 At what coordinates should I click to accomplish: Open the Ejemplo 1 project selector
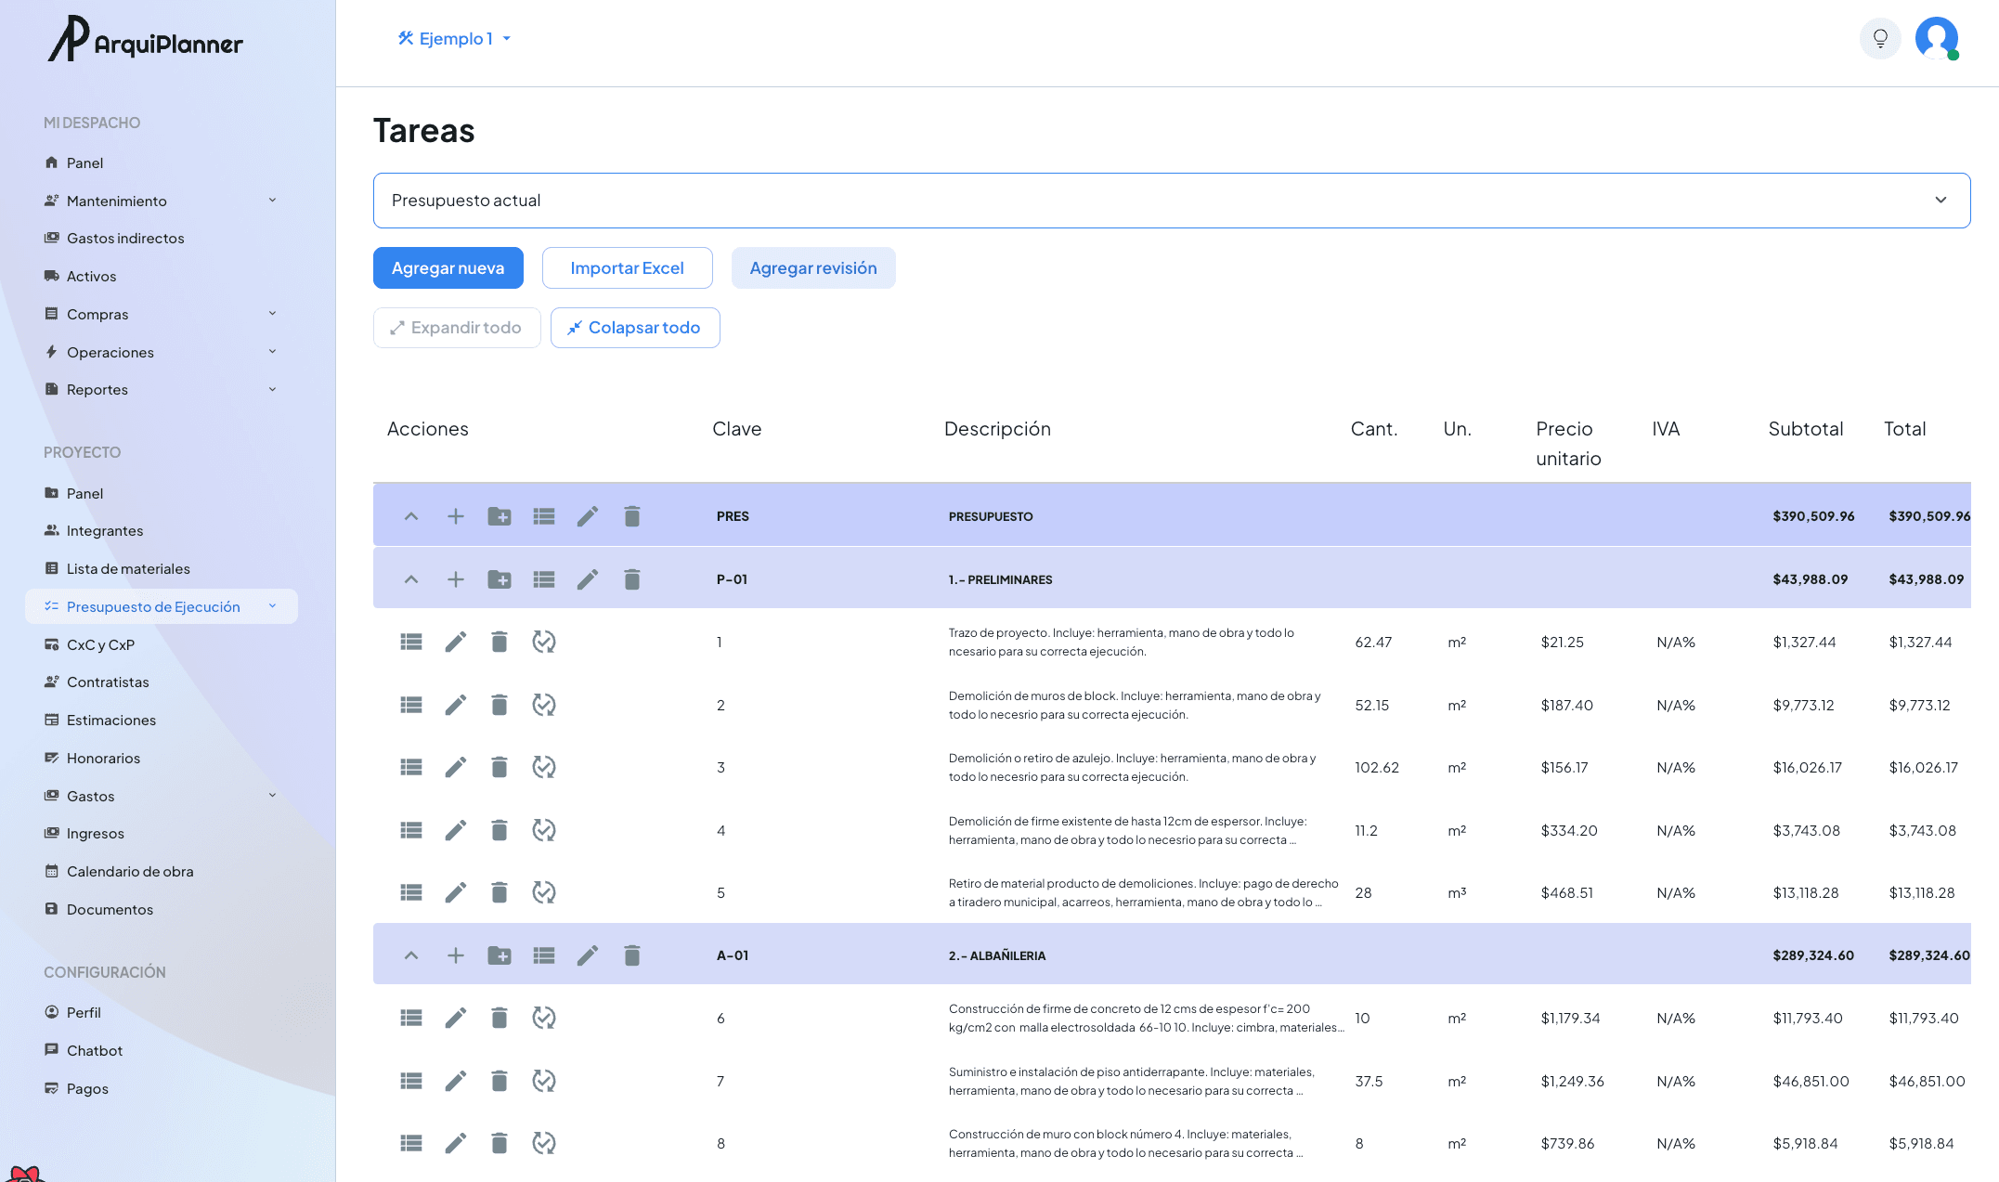pyautogui.click(x=455, y=39)
